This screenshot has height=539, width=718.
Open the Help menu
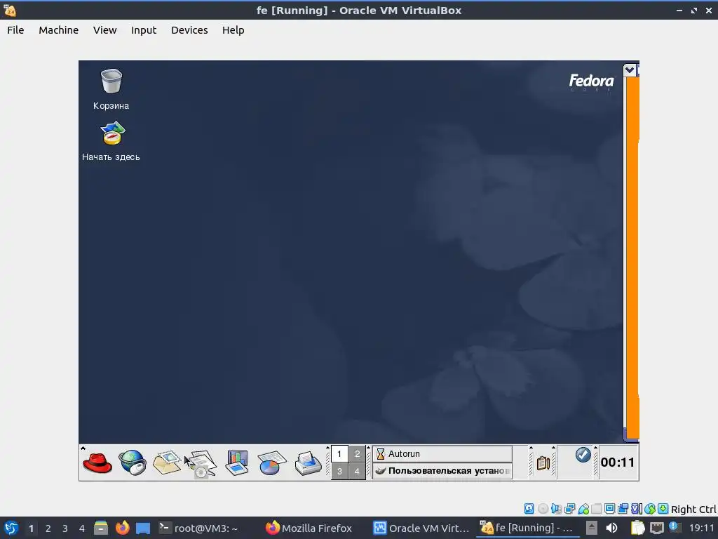(x=233, y=30)
